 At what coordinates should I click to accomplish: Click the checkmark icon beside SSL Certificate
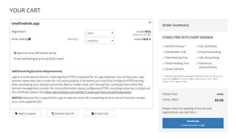197,46
